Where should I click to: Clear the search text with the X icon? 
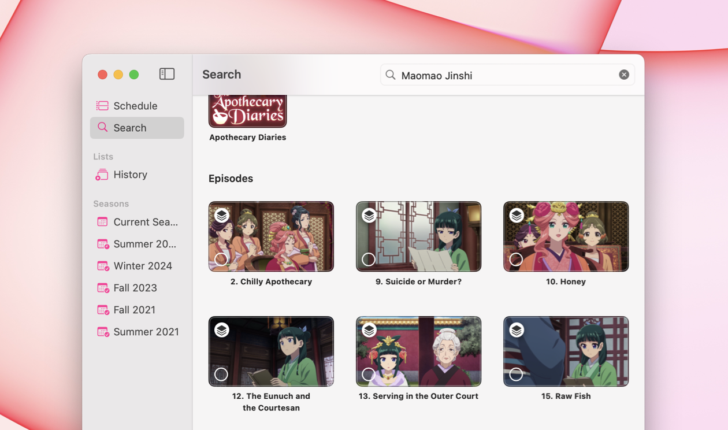coord(624,74)
